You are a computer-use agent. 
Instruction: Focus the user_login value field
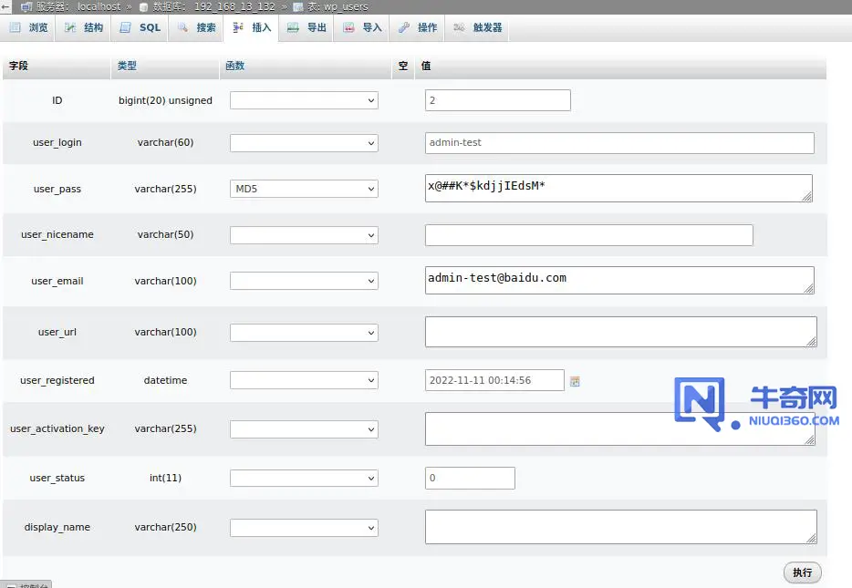pos(619,143)
